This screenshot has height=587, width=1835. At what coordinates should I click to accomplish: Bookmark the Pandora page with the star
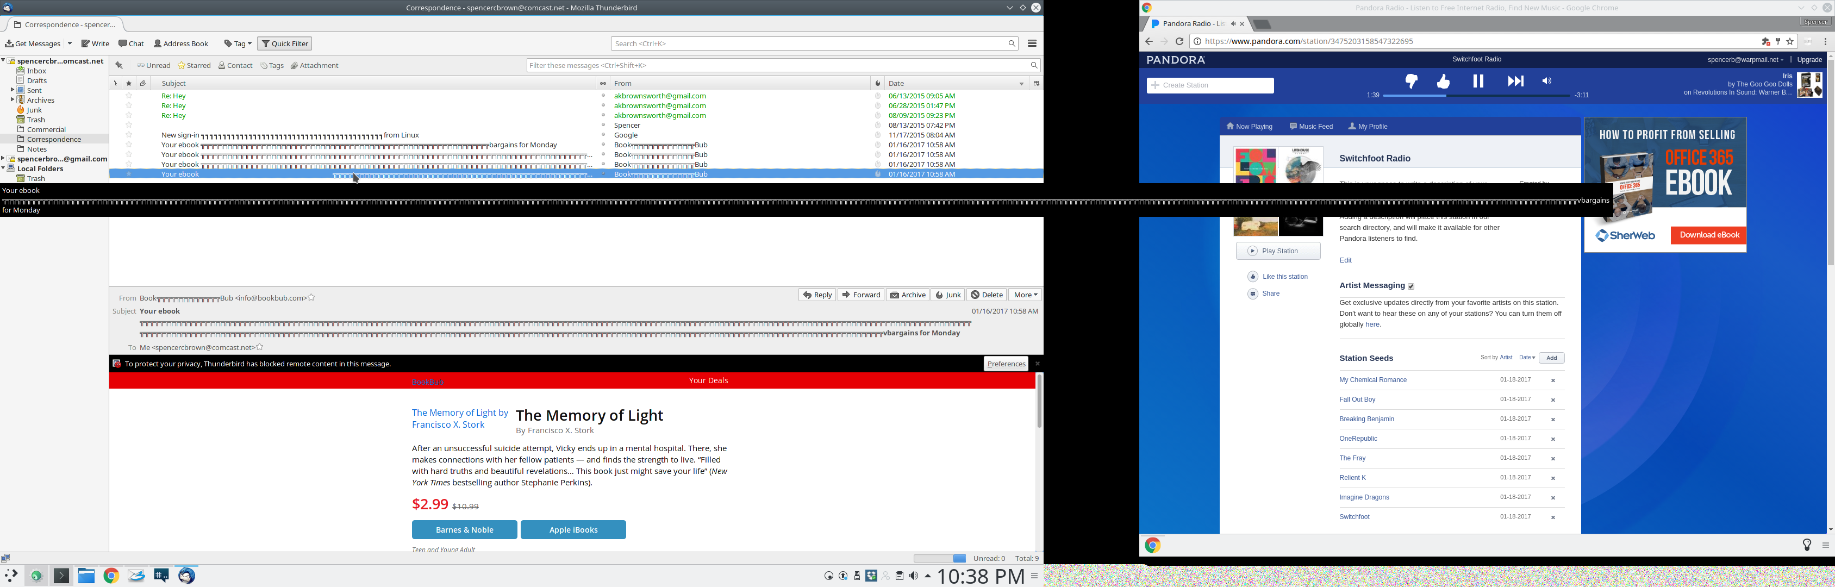pos(1789,41)
